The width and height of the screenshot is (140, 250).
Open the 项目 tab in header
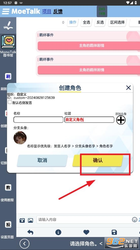click(46, 11)
